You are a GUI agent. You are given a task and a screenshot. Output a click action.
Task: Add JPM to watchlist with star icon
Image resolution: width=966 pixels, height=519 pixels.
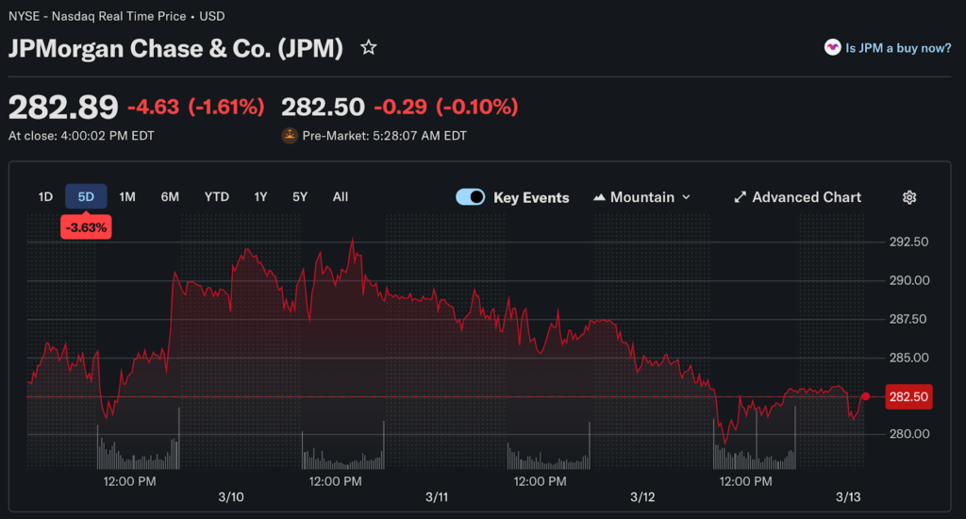click(369, 47)
